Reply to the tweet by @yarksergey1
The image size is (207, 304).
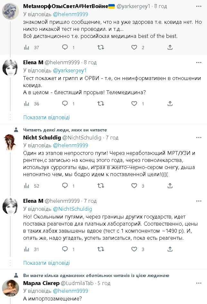click(65, 48)
